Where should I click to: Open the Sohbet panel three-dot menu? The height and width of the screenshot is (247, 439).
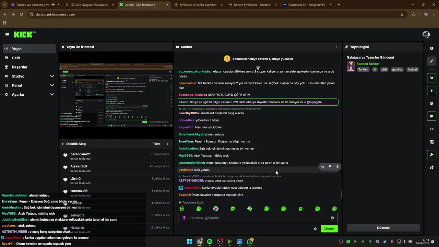click(x=336, y=47)
